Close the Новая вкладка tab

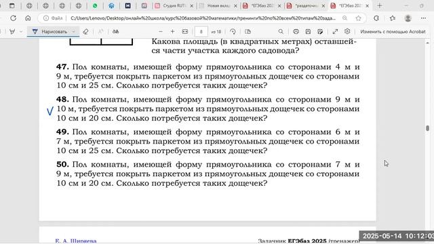click(235, 5)
